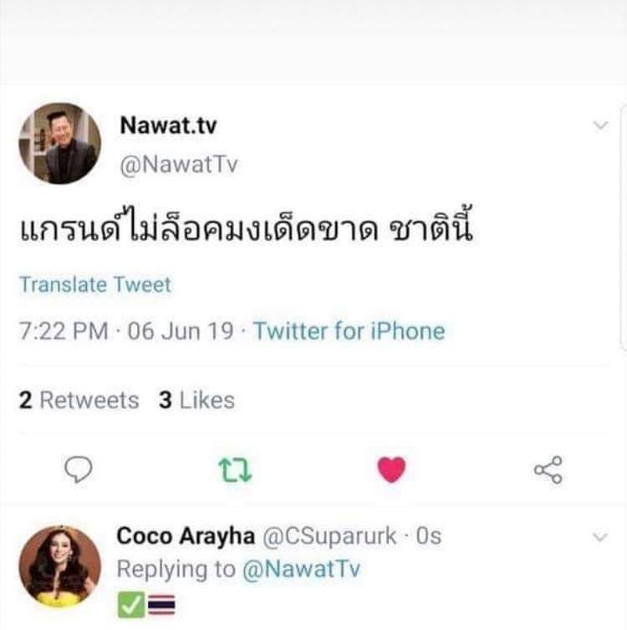Image resolution: width=627 pixels, height=630 pixels.
Task: Expand the chevron menu on the Nawat.tv tweet
Action: 600,126
